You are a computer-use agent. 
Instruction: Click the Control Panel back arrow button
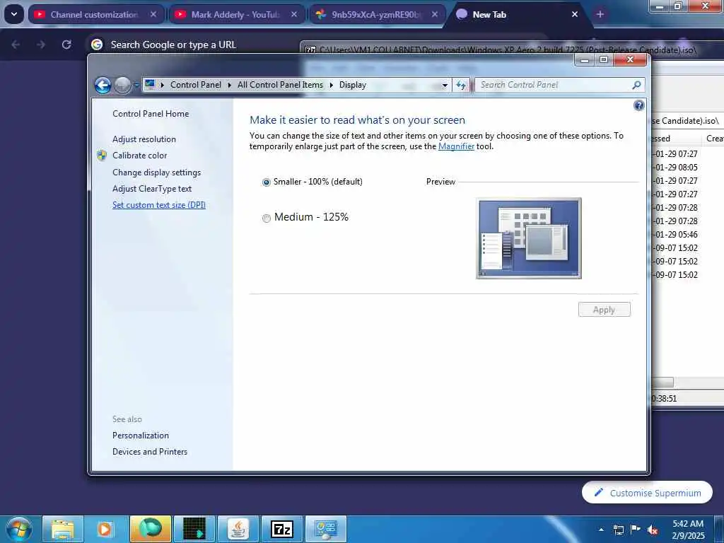pyautogui.click(x=103, y=85)
